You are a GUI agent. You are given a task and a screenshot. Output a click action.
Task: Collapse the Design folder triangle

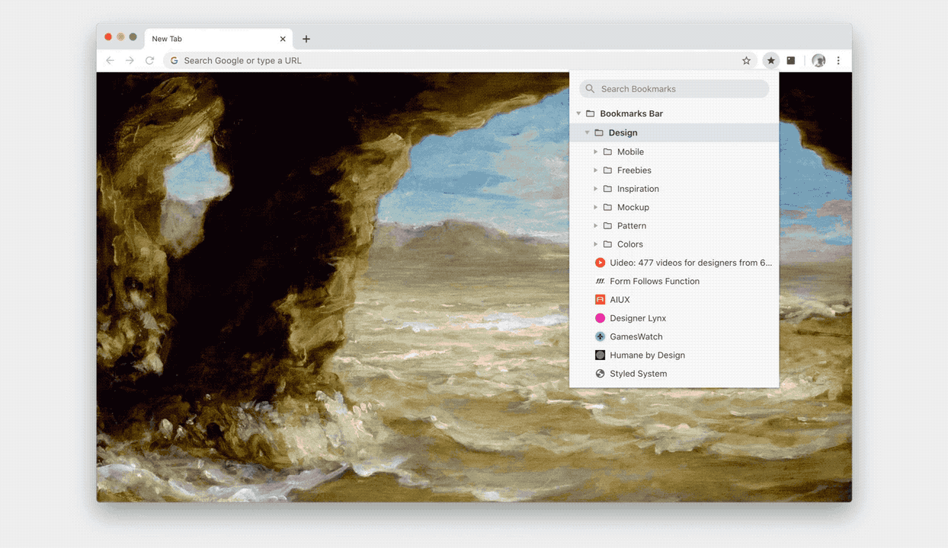pos(588,132)
